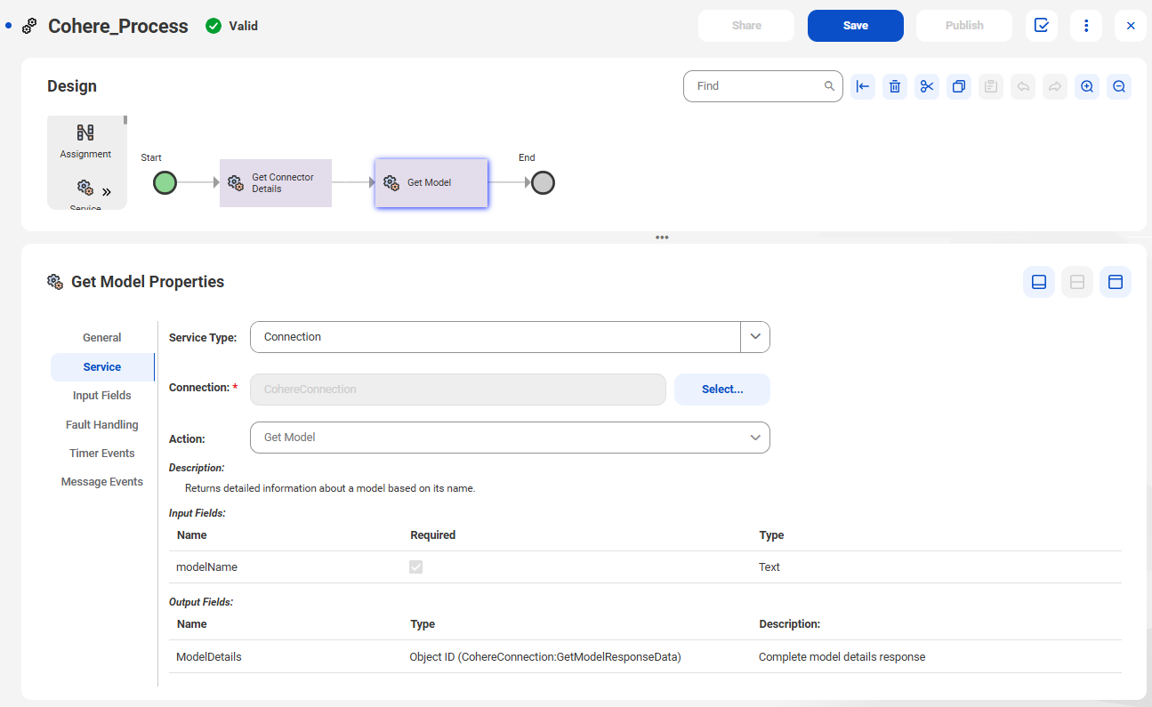Click 'Complete model details response' description

click(x=842, y=657)
